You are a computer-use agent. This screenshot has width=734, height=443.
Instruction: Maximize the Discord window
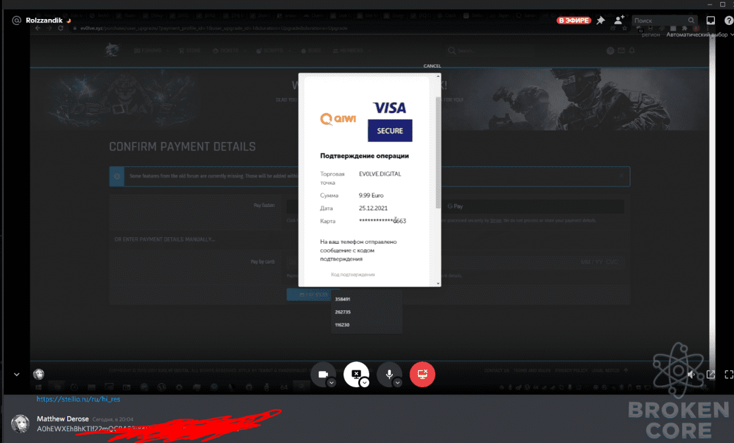[723, 4]
